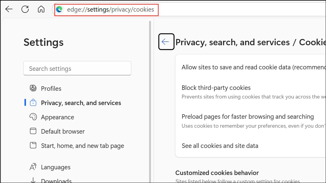The height and width of the screenshot is (183, 326).
Task: Click the Edge logo in address bar
Action: click(x=59, y=10)
